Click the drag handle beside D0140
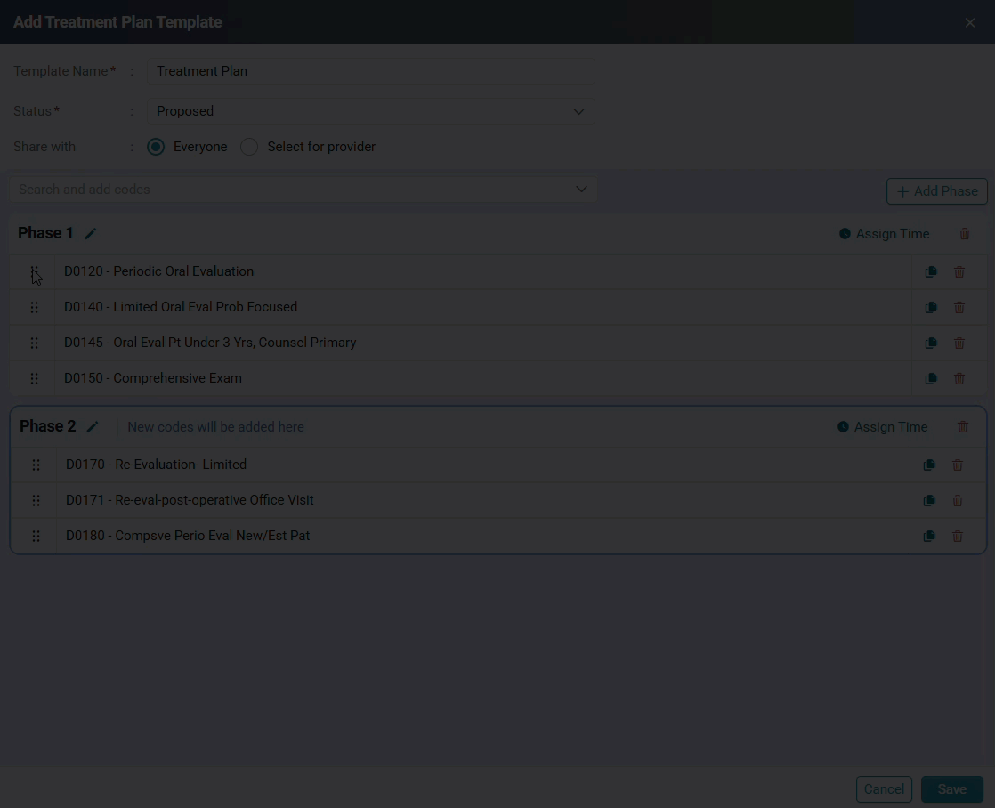 tap(35, 307)
